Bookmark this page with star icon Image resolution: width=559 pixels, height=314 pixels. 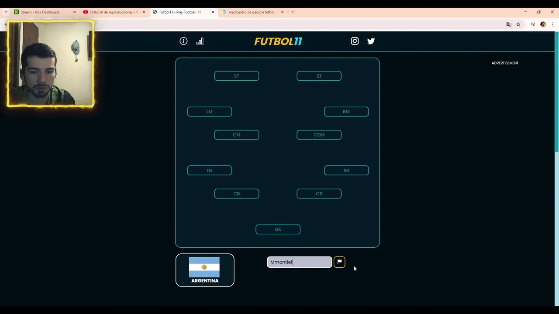coord(518,24)
